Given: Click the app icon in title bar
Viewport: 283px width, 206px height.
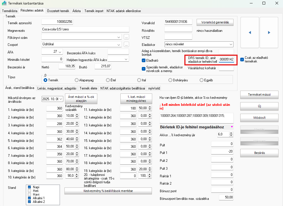Looking at the screenshot, I should click(x=4, y=3).
